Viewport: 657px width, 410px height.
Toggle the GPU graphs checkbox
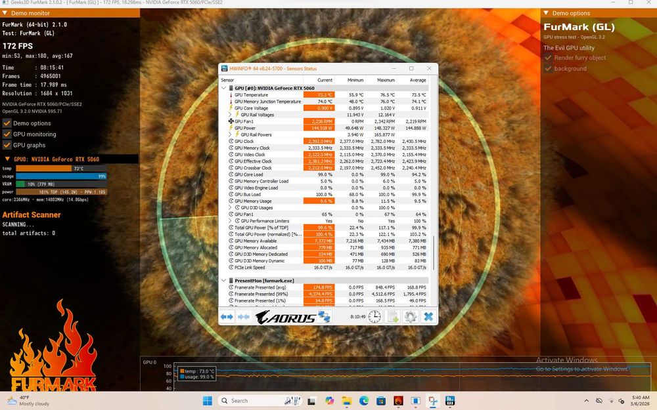pos(7,145)
